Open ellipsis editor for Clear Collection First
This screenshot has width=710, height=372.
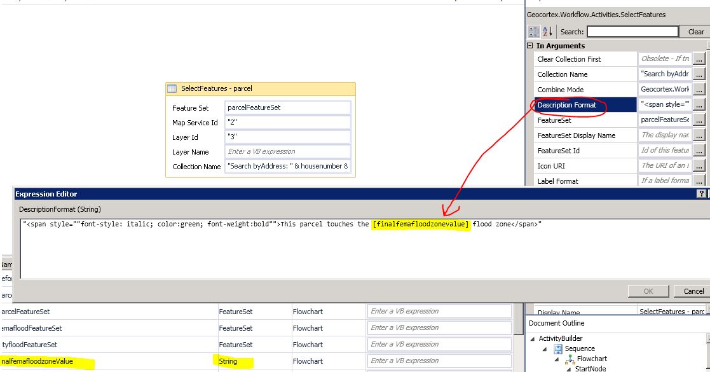[x=699, y=59]
